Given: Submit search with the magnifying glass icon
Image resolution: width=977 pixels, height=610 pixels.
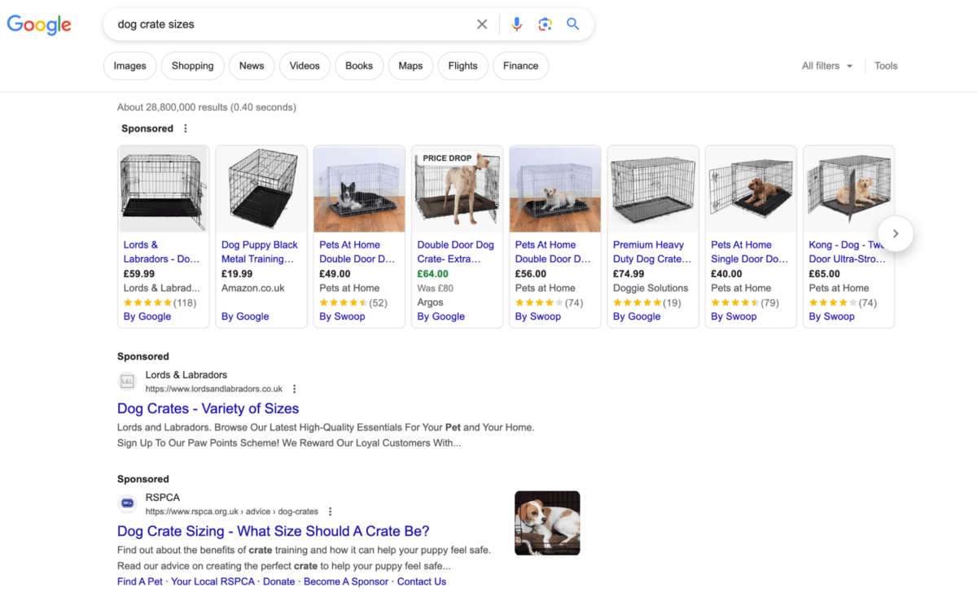Looking at the screenshot, I should (x=573, y=24).
